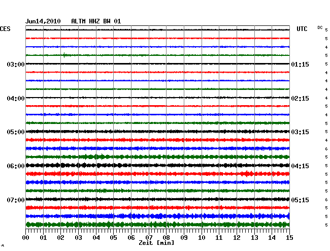Click the 03:15 UTC time label
Image resolution: width=330 pixels, height=251 pixels.
click(x=300, y=132)
